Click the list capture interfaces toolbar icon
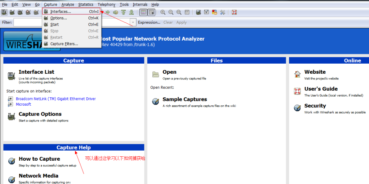The height and width of the screenshot is (184, 369). click(x=4, y=12)
